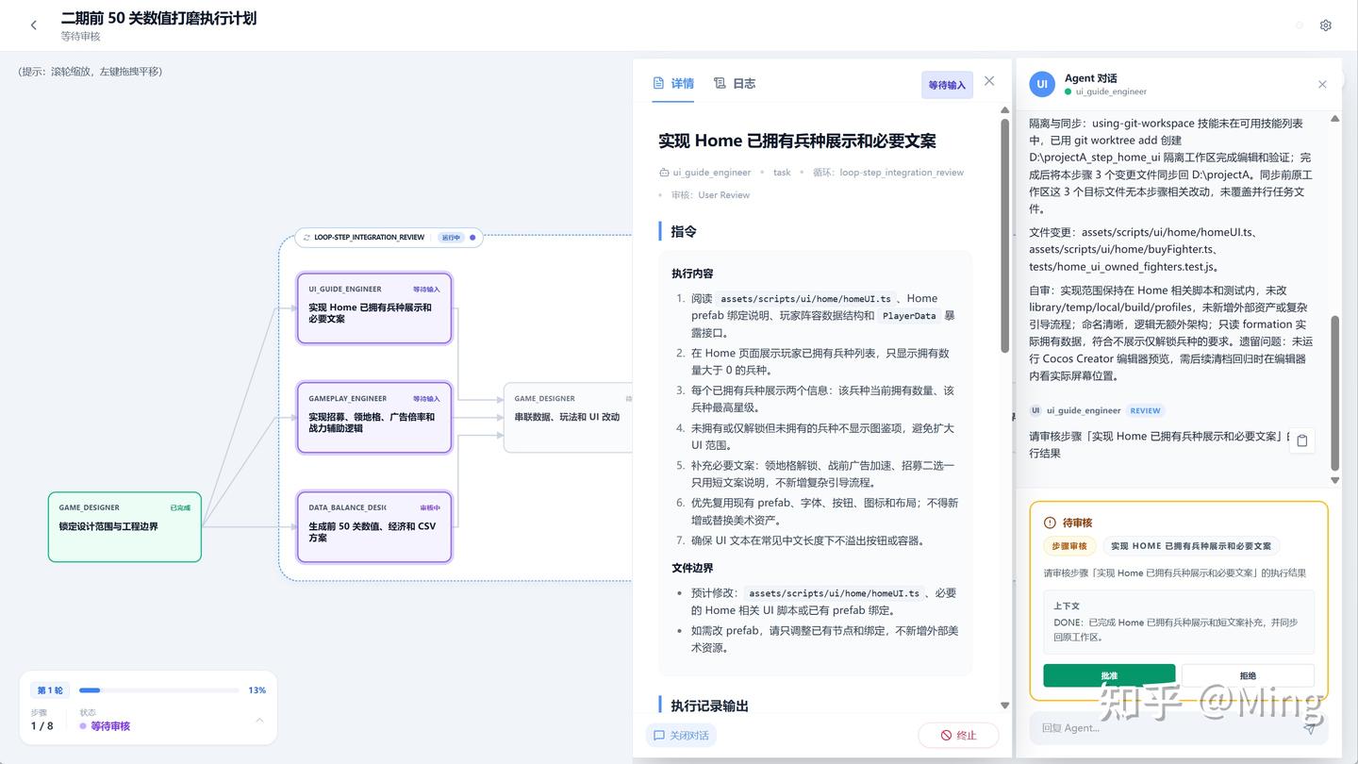Go back with the top-left arrow
1358x764 pixels.
point(34,25)
